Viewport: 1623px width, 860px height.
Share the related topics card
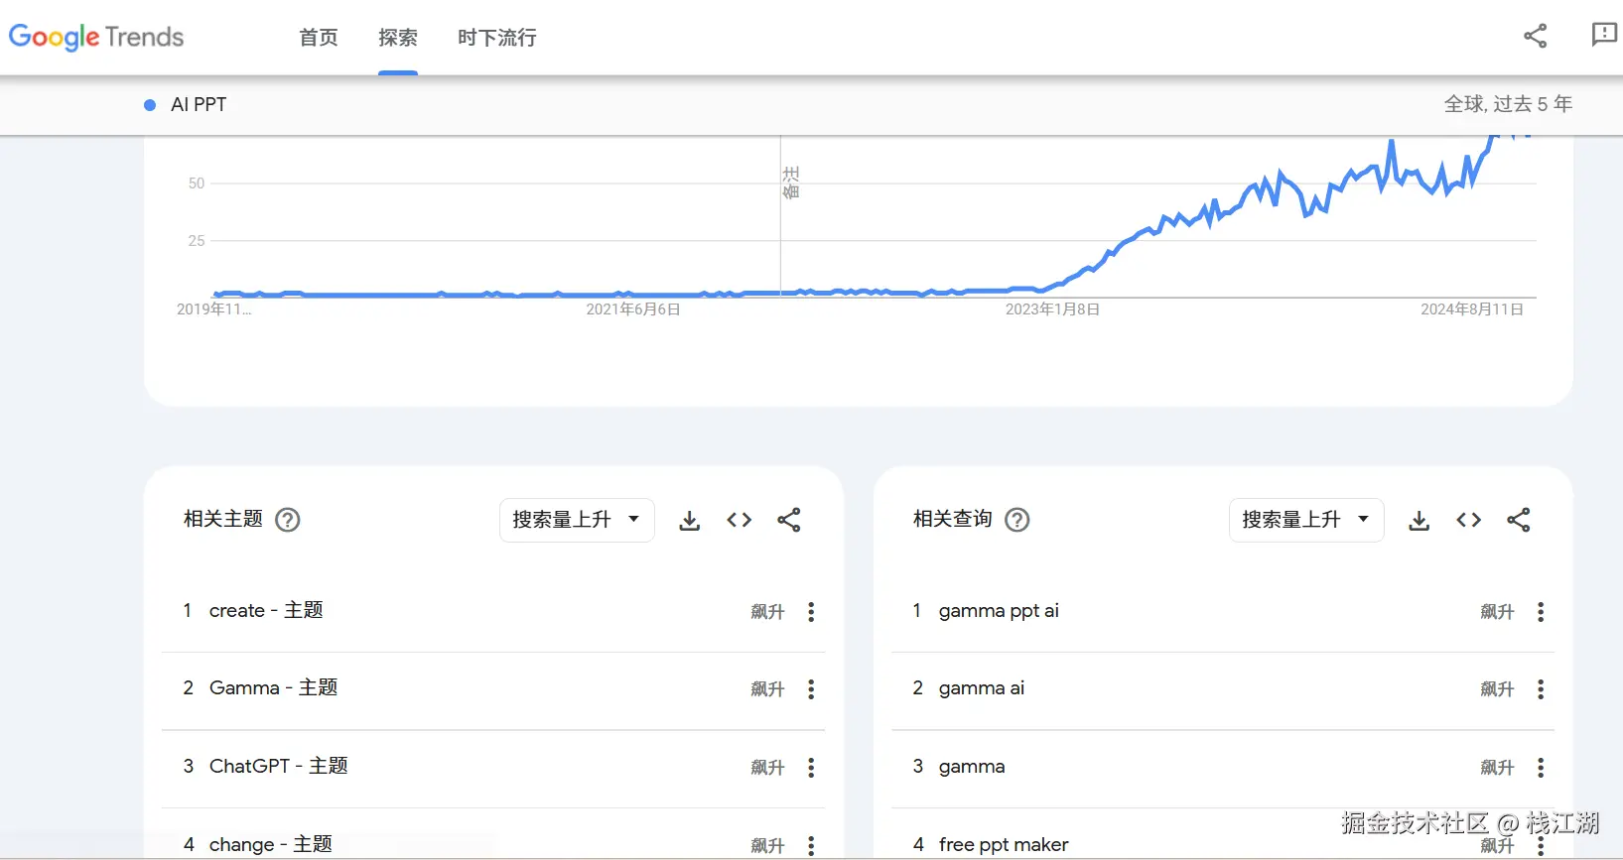point(788,521)
